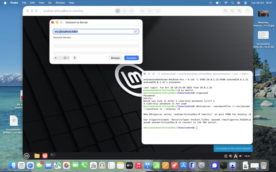Open the Linux Mint start menu
The image size is (276, 172).
[26, 156]
